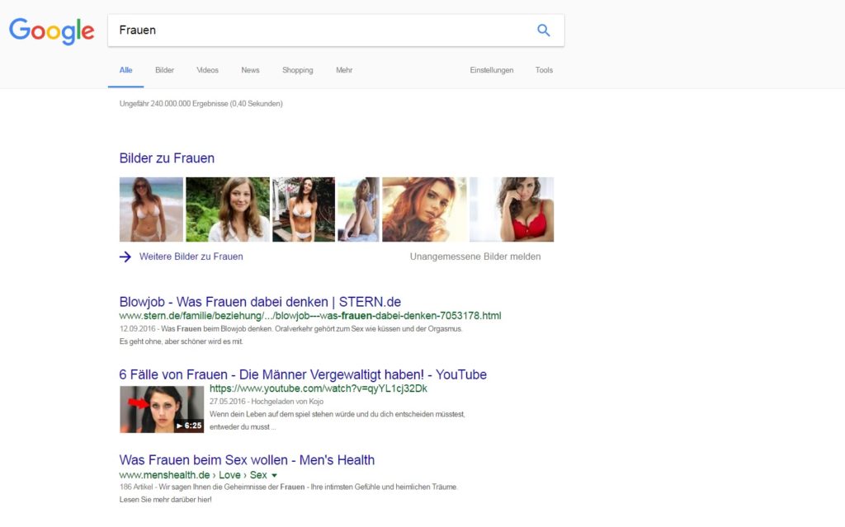Click the youtube.com/watch URL text
845x527 pixels.
318,388
